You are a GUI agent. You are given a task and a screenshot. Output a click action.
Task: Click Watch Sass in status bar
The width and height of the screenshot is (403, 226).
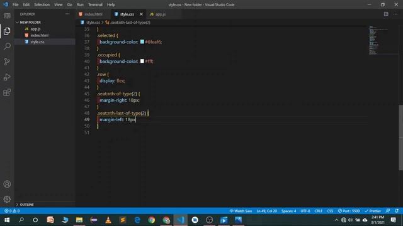click(x=241, y=211)
